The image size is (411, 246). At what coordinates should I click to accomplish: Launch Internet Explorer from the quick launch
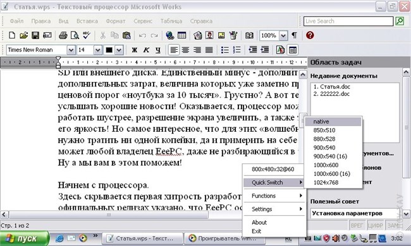pyautogui.click(x=59, y=238)
